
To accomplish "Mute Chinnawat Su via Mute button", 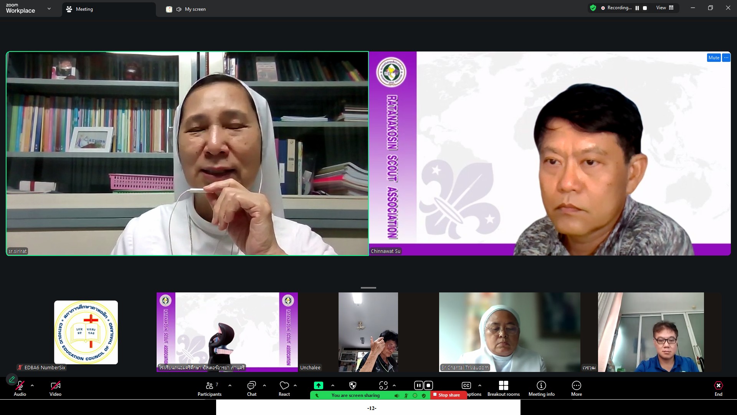I will coord(714,58).
